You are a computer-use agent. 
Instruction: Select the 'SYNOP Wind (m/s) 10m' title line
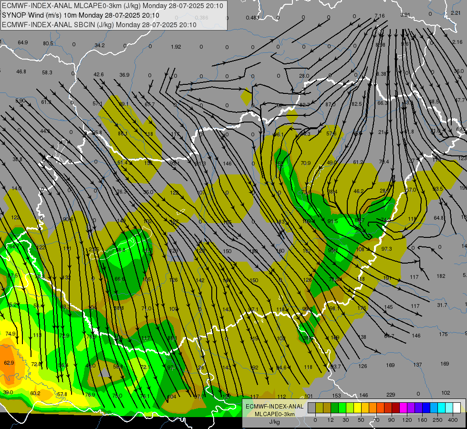(81, 15)
